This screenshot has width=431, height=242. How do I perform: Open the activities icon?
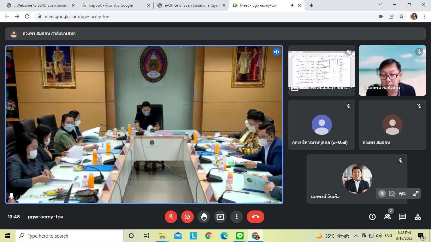pos(418,217)
